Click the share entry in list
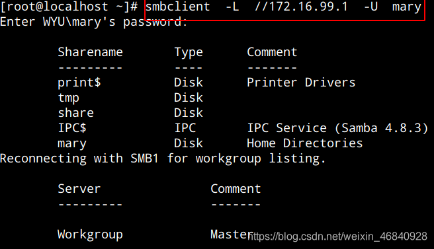This screenshot has width=434, height=249. [76, 113]
